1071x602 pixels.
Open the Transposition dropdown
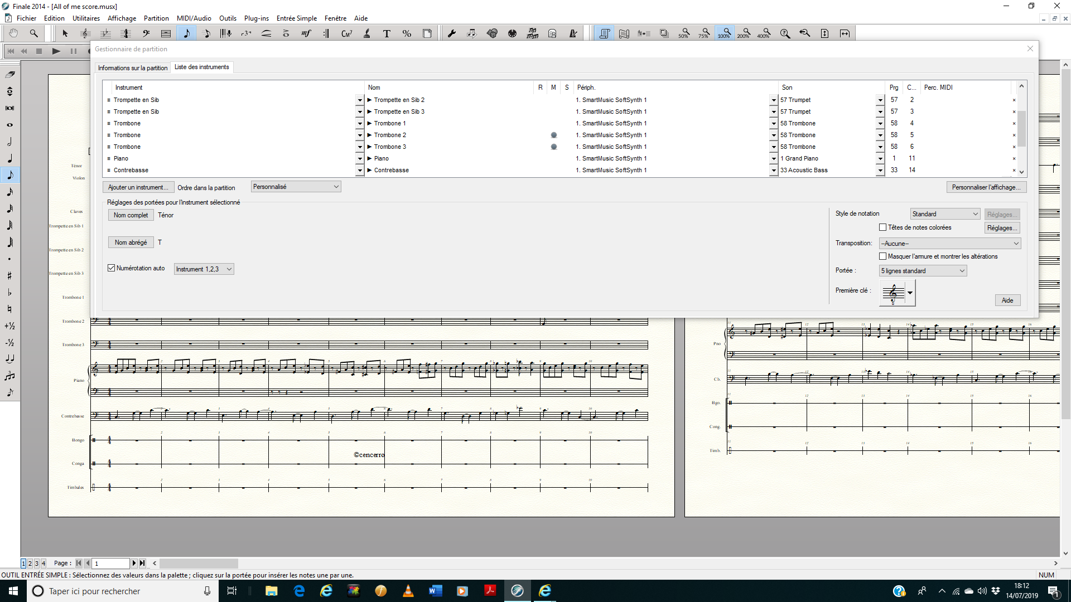click(950, 244)
